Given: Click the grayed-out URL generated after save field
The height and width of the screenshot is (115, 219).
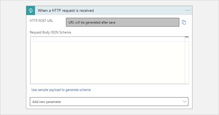Looking at the screenshot, I should click(x=122, y=22).
